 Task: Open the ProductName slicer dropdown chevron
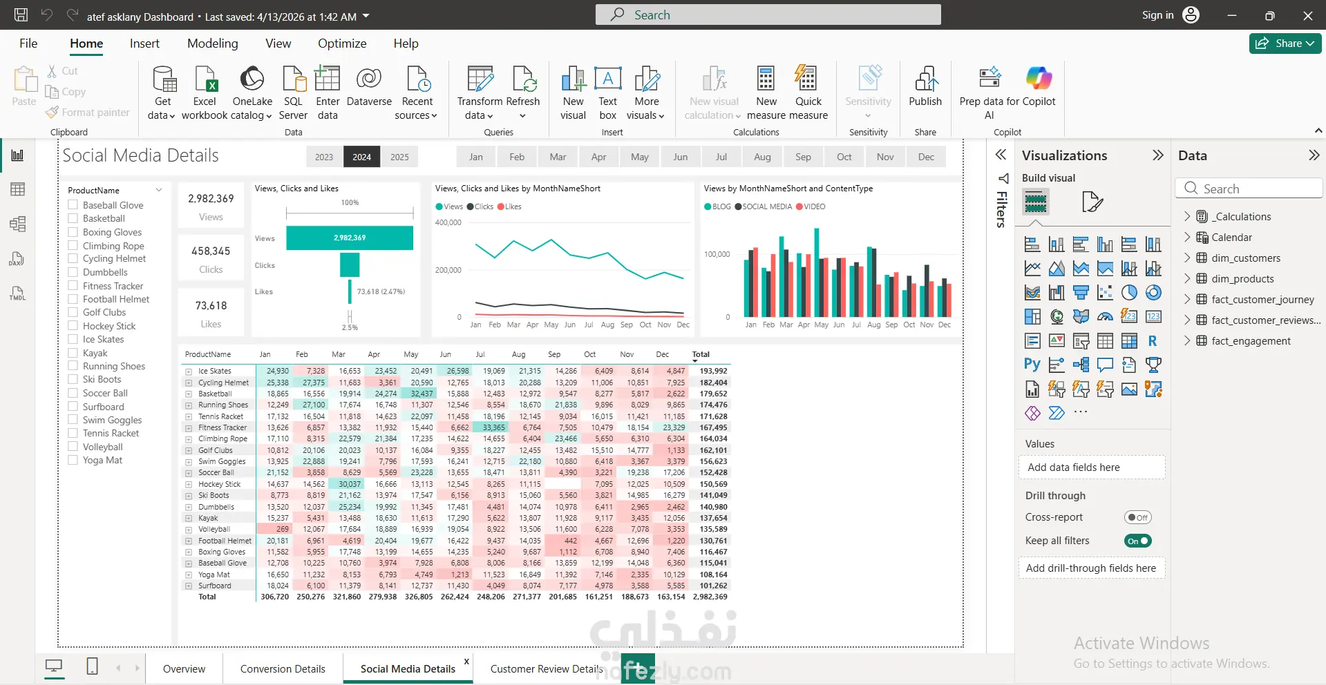(159, 190)
